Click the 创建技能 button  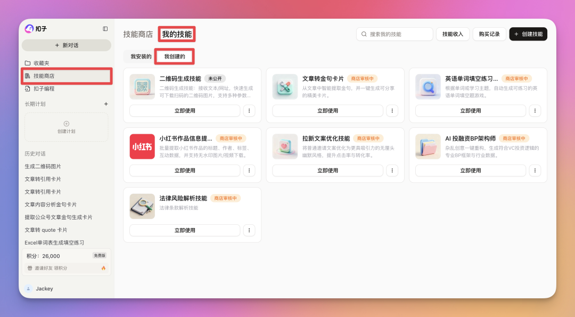point(528,34)
